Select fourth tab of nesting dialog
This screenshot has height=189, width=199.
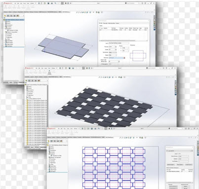(x=118, y=23)
